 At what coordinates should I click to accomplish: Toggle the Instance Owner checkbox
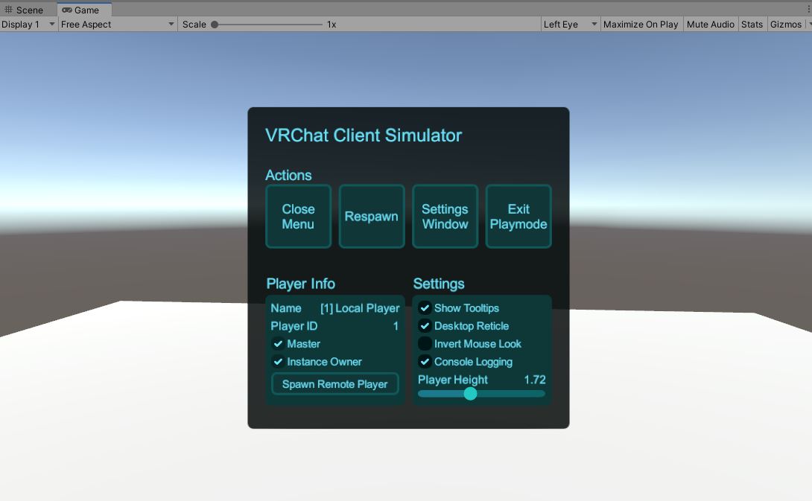[x=278, y=362]
